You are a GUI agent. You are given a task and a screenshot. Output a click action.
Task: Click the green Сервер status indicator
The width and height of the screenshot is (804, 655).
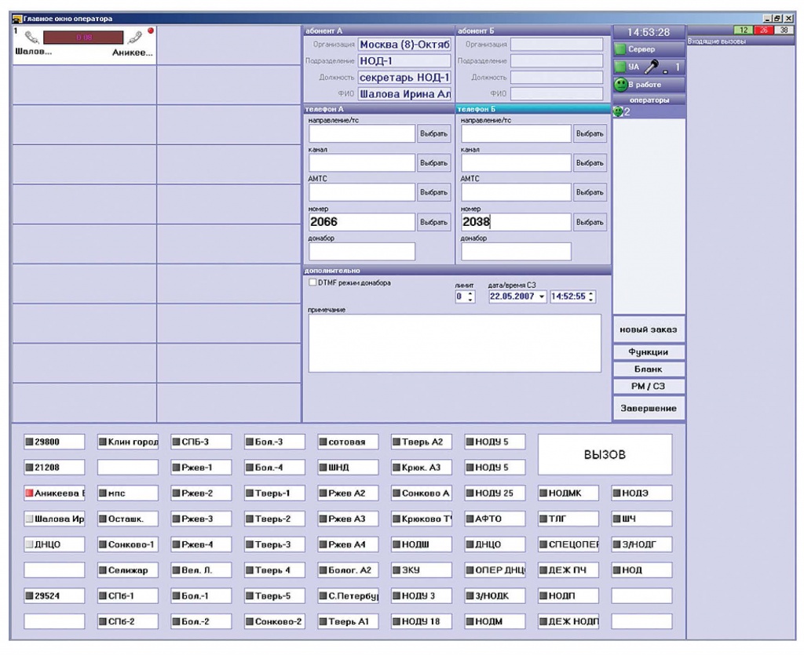[620, 49]
